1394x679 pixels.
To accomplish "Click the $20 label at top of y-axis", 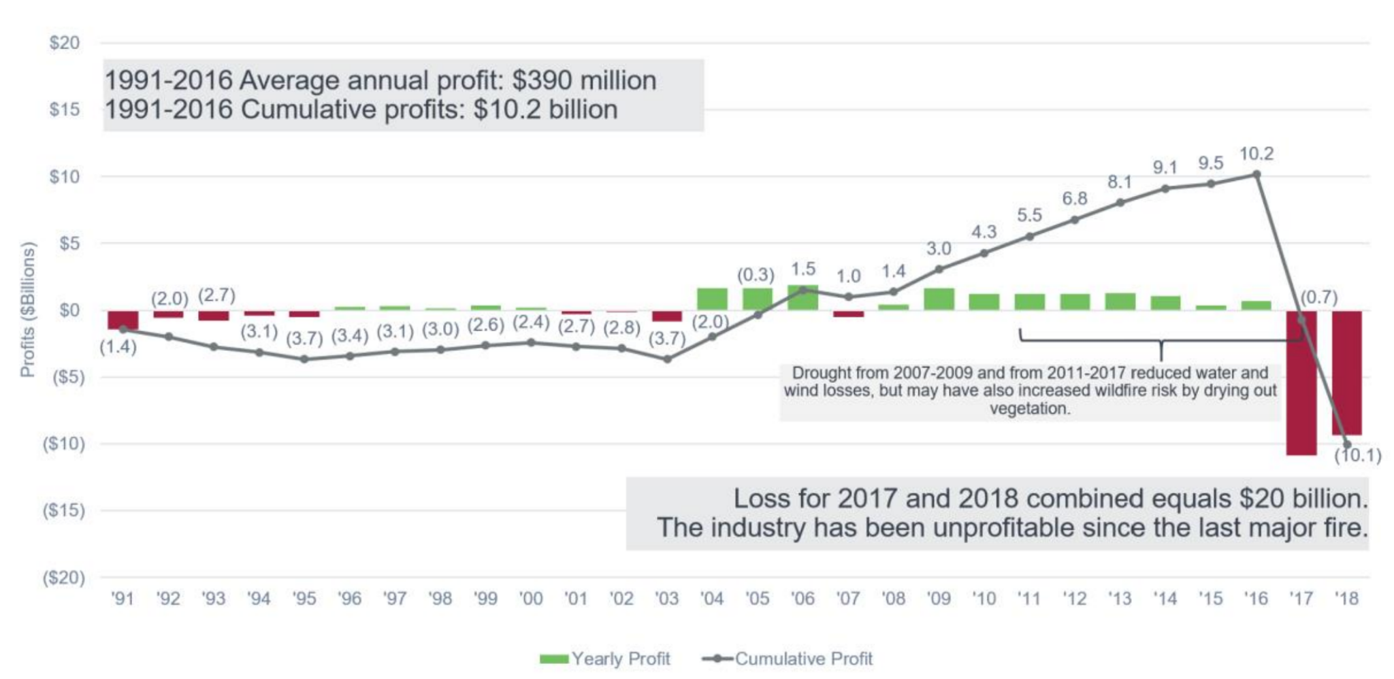I will 65,43.
